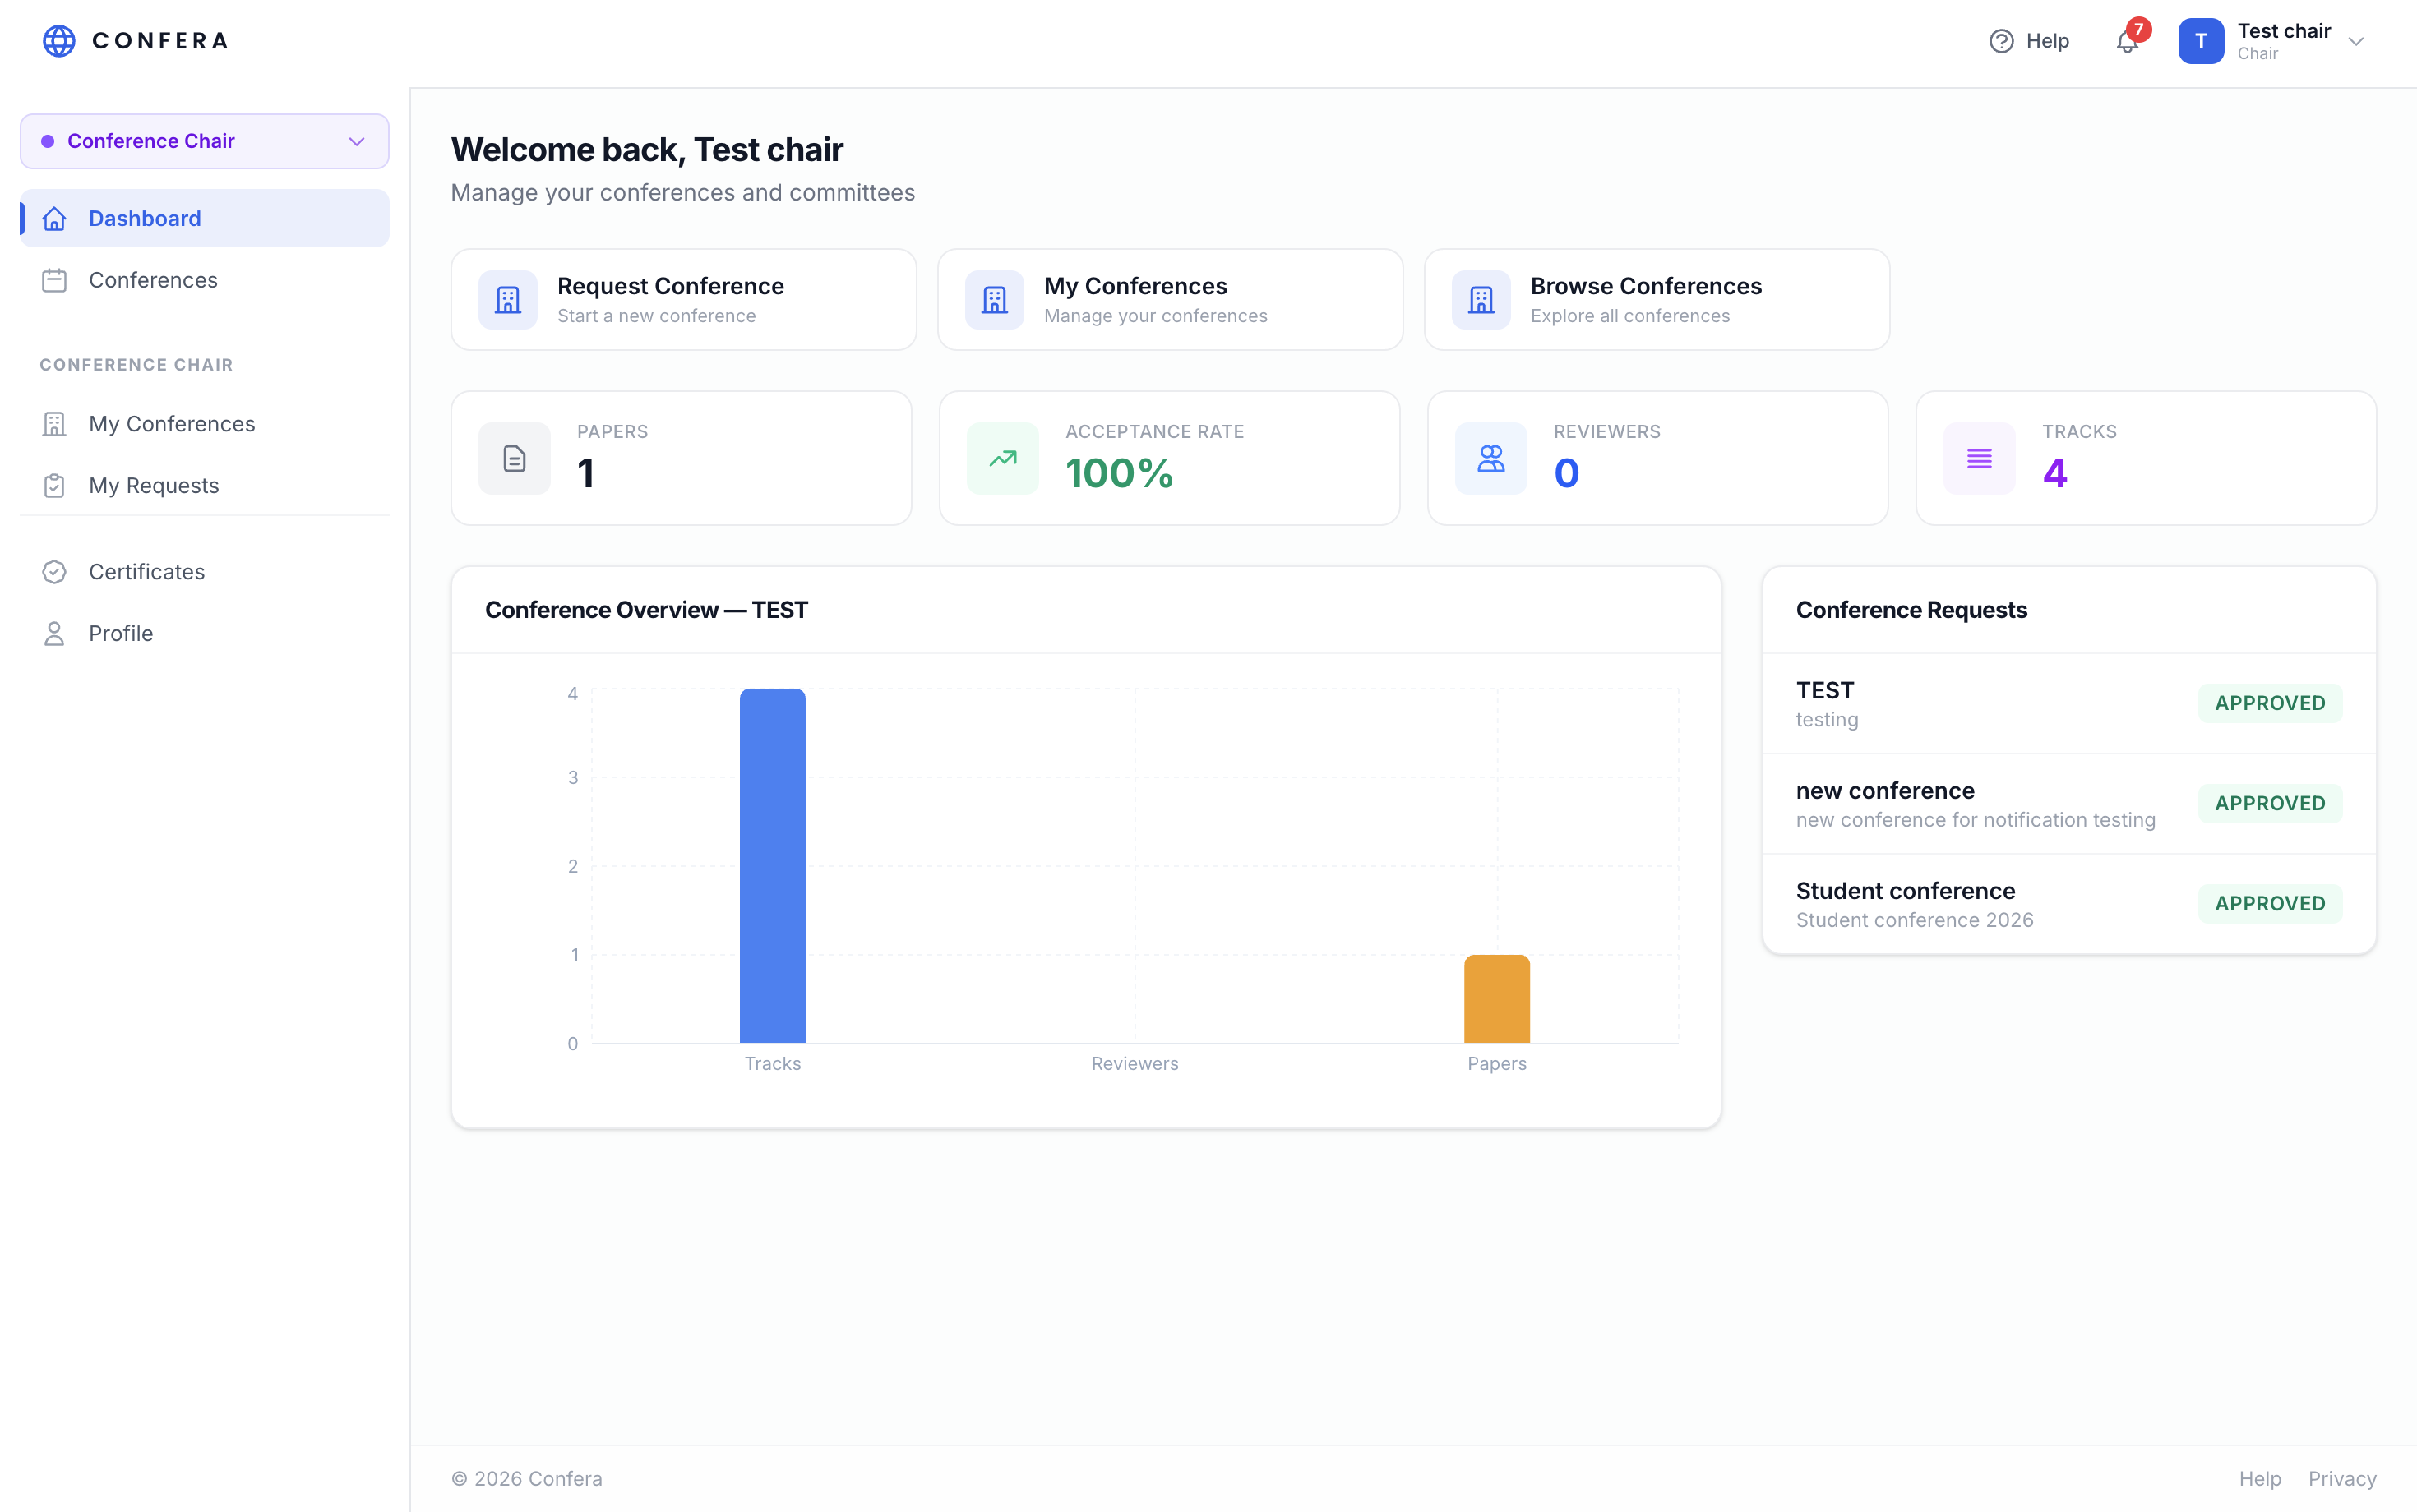Select the Student conference request row
This screenshot has width=2417, height=1512.
[x=2069, y=904]
